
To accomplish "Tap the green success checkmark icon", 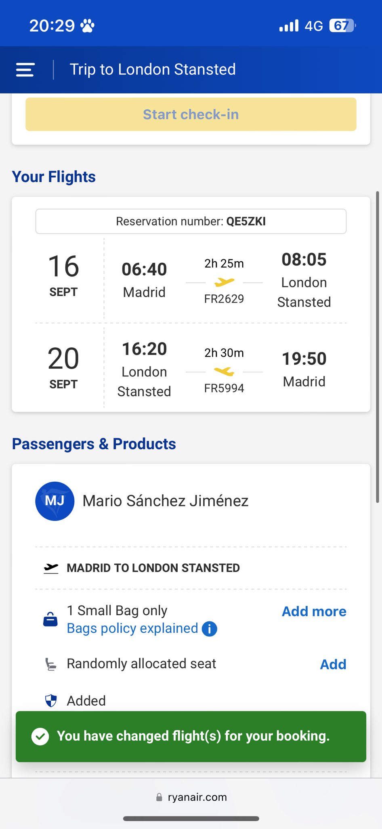I will click(40, 736).
